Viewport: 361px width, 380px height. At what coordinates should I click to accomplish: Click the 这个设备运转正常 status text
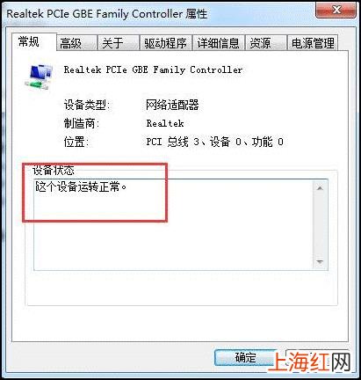coord(81,186)
